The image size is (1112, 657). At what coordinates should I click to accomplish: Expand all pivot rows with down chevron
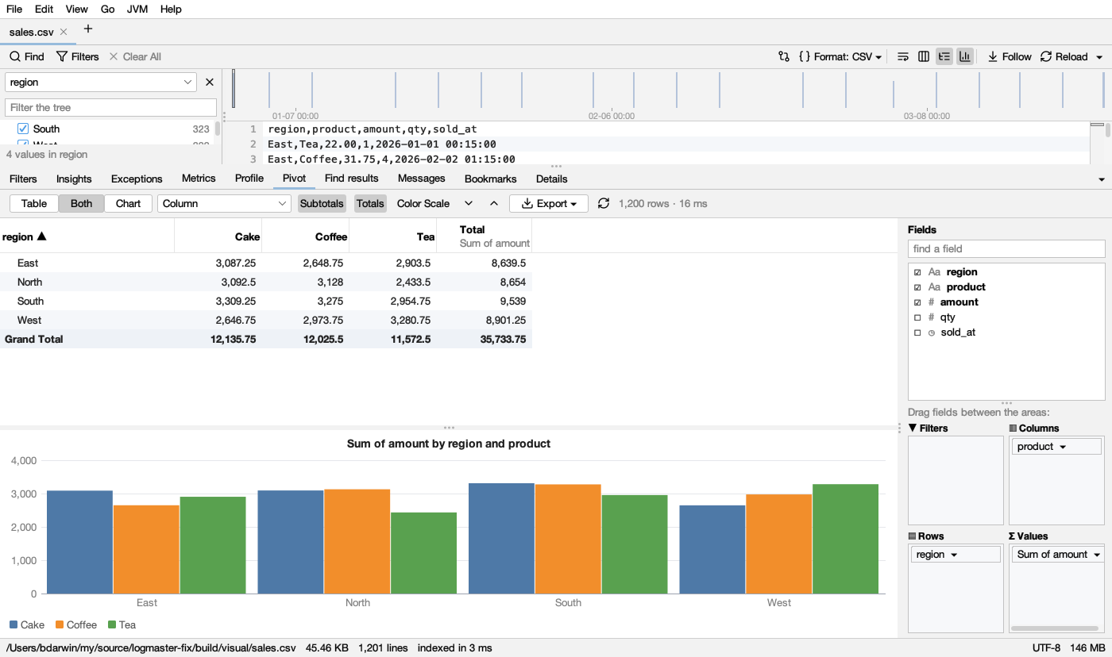click(469, 203)
